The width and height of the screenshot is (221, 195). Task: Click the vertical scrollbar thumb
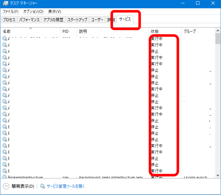[218, 39]
